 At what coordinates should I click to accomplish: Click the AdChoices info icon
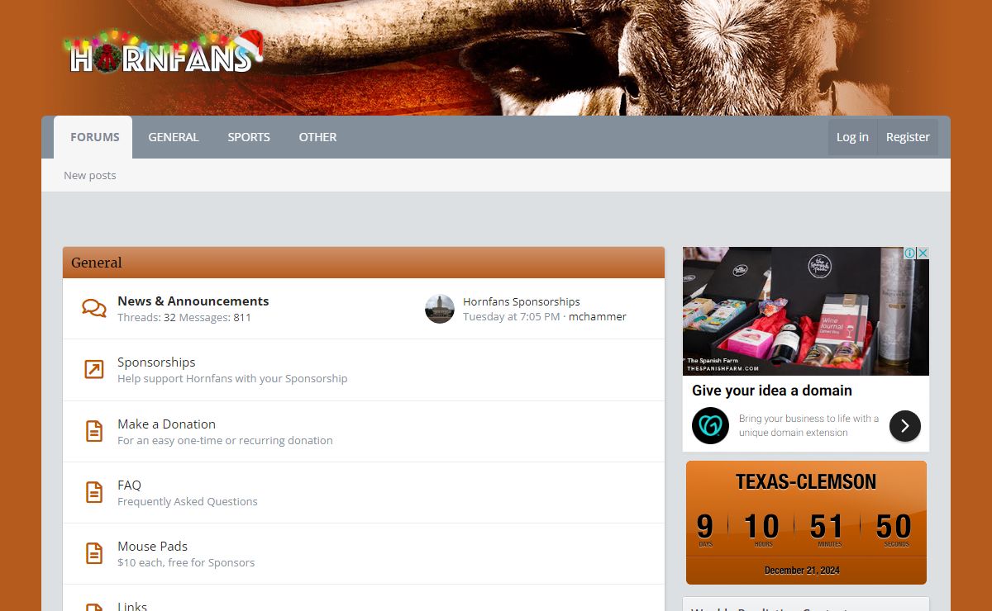pos(909,253)
